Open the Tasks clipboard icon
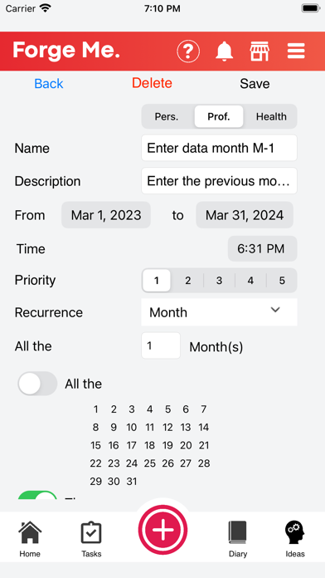This screenshot has width=325, height=578. coord(91,532)
